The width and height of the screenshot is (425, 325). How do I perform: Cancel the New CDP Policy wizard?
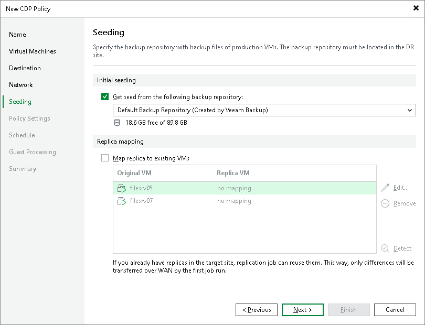click(x=395, y=309)
